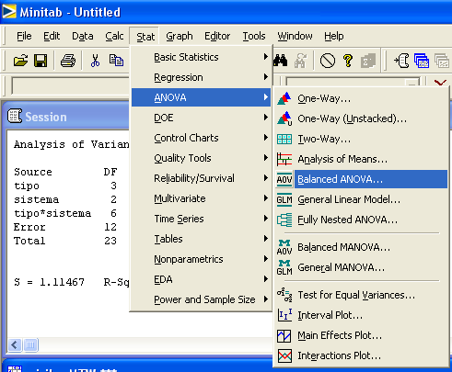Choose Interactions Plot entry
This screenshot has height=372, width=452.
click(361, 355)
